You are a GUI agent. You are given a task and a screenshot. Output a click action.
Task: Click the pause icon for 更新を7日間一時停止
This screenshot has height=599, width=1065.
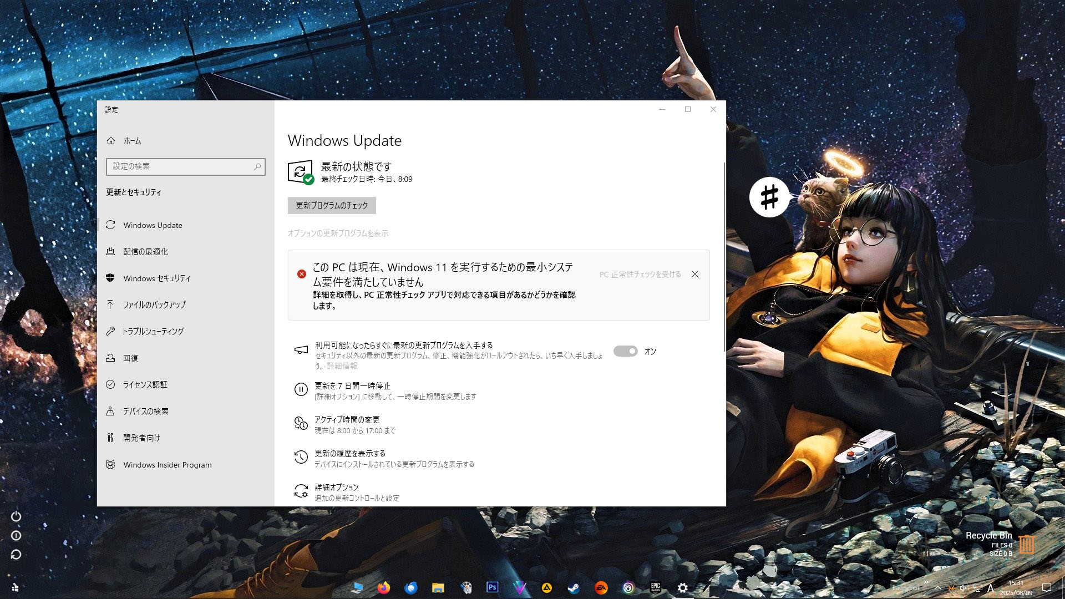tap(301, 390)
